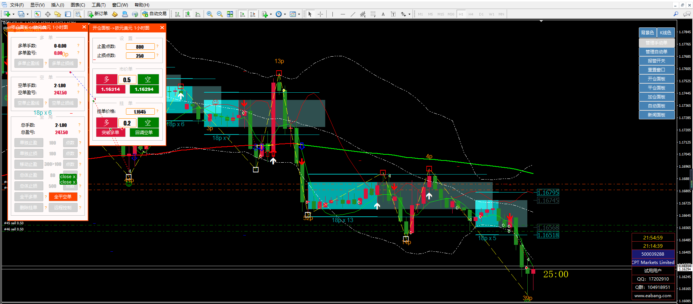Open the Strategy Tester magnifier icon
This screenshot has width=693, height=304.
pos(78,14)
